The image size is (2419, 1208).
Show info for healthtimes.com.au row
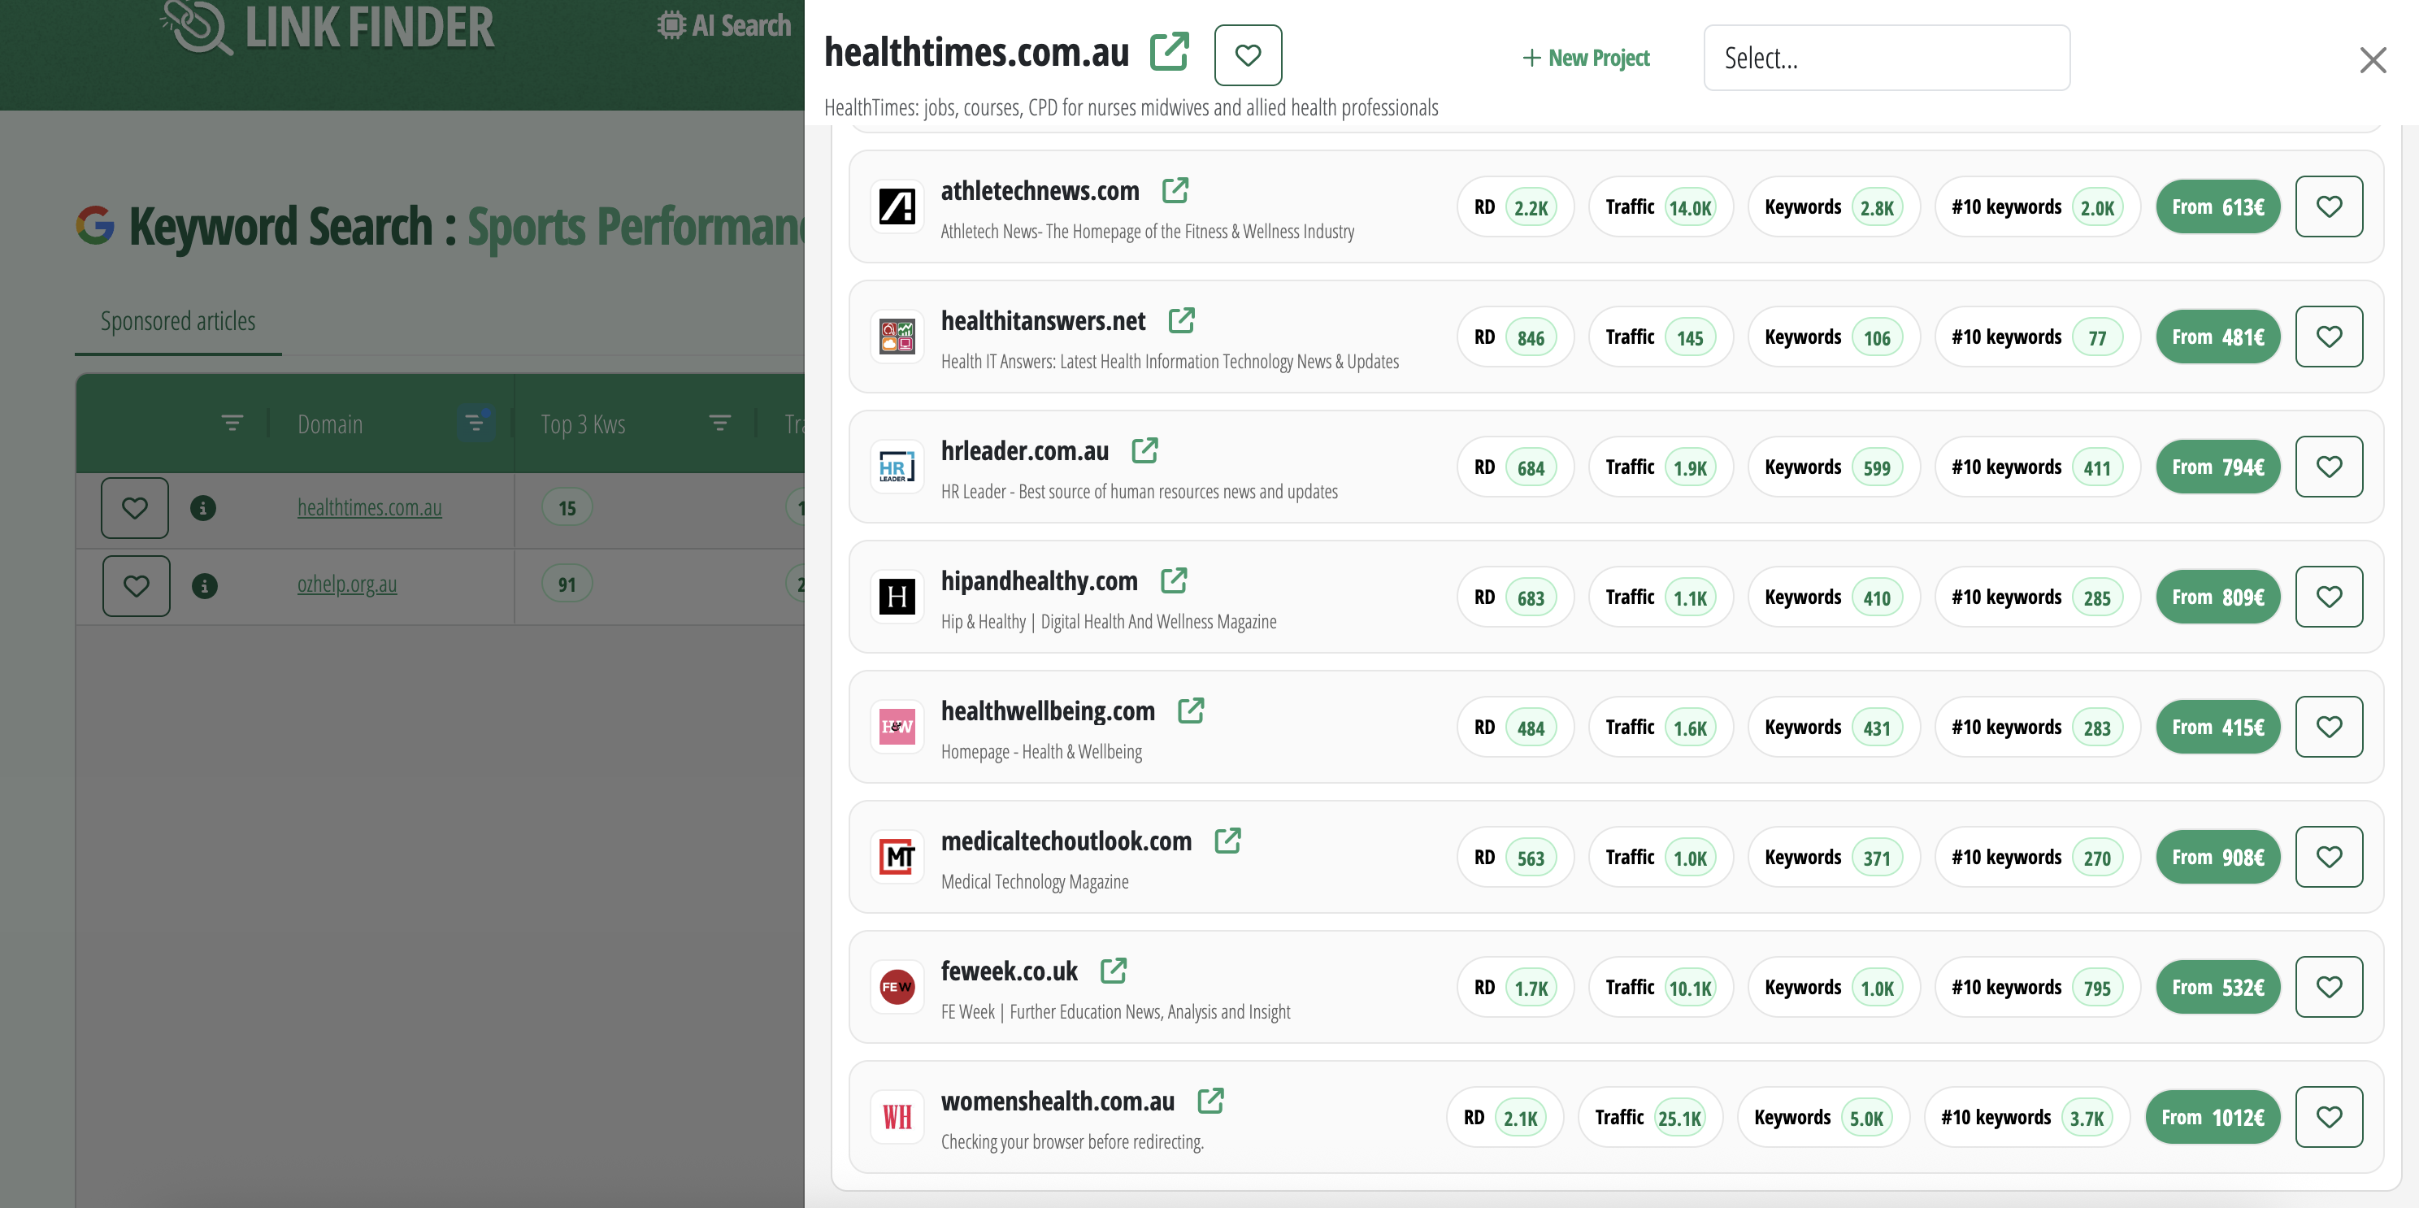point(203,508)
